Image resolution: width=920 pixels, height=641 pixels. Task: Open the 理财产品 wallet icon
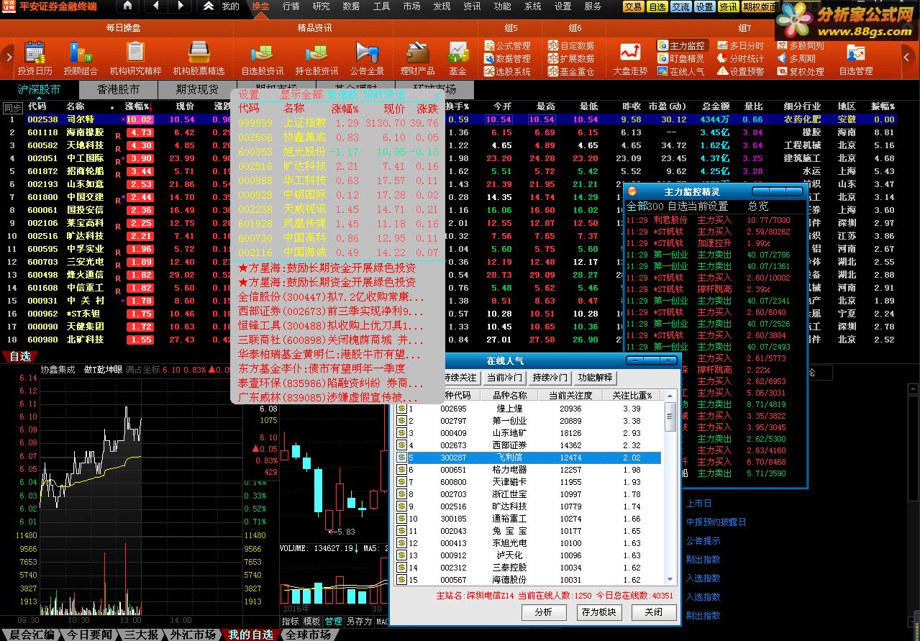click(x=417, y=58)
